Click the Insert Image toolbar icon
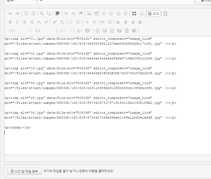The width and height of the screenshot is (211, 179). [89, 13]
